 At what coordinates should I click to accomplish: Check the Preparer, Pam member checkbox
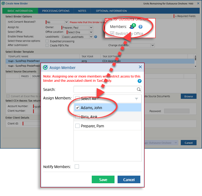click(x=77, y=126)
